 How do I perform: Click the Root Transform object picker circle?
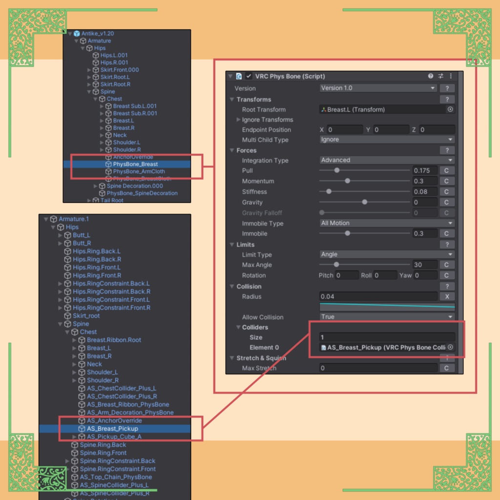click(x=450, y=109)
